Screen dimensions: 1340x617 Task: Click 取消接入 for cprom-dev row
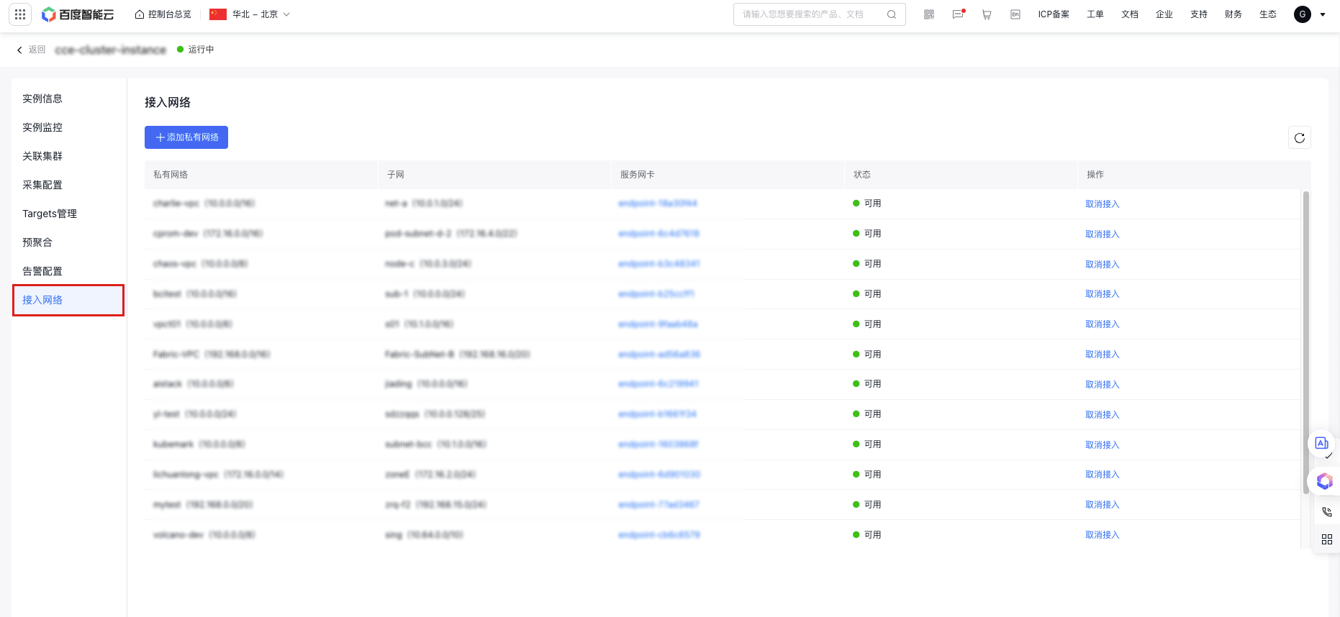[1103, 234]
